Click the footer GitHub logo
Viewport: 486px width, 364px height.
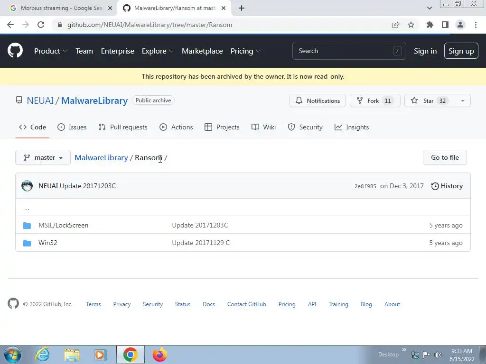point(13,304)
